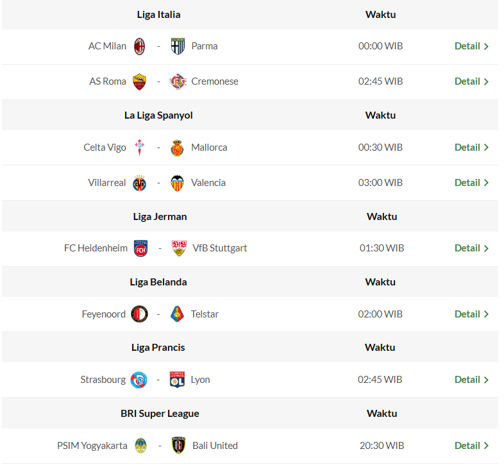Image resolution: width=504 pixels, height=465 pixels.
Task: Click chevron arrow beside Villarreal match Detail
Action: coord(487,183)
